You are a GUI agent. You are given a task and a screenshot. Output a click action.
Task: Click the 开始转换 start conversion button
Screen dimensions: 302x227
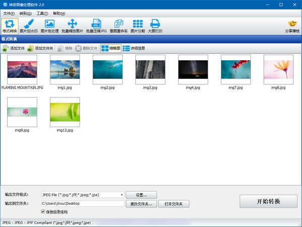click(x=268, y=201)
